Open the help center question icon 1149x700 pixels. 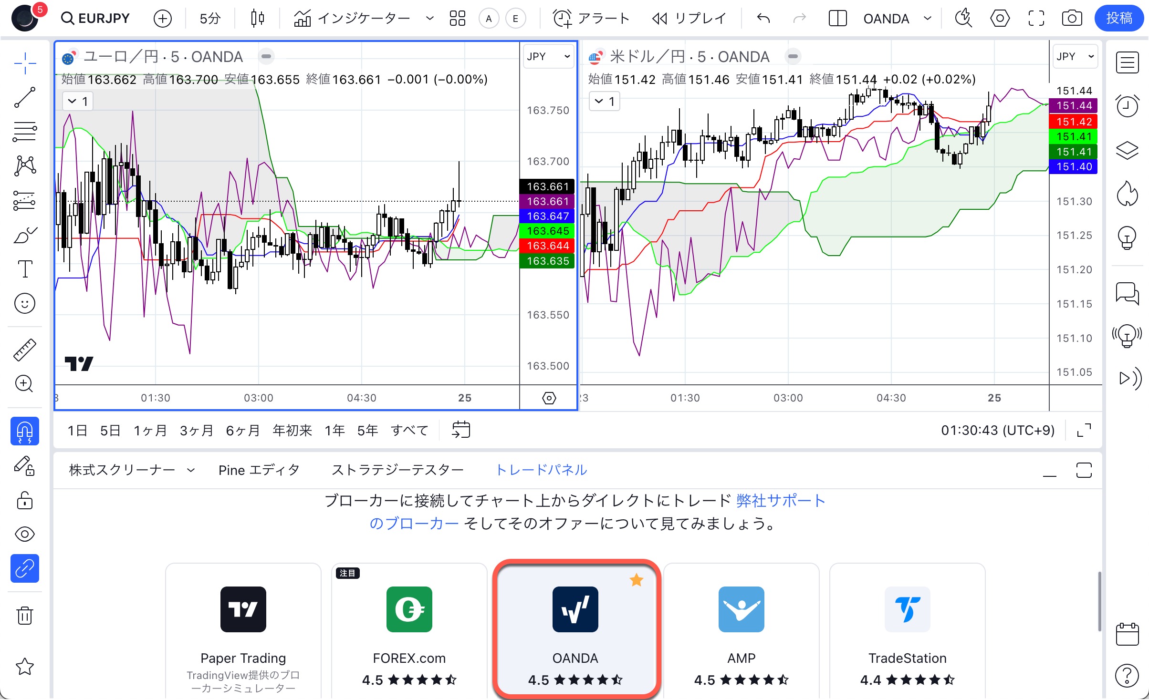[x=1127, y=676]
